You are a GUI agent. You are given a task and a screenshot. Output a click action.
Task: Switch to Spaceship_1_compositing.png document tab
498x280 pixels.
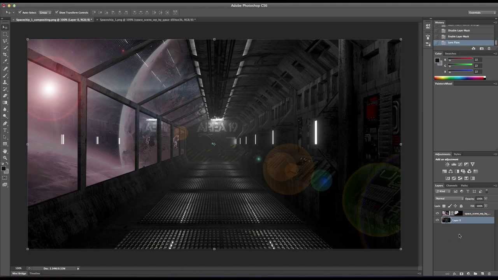point(53,19)
